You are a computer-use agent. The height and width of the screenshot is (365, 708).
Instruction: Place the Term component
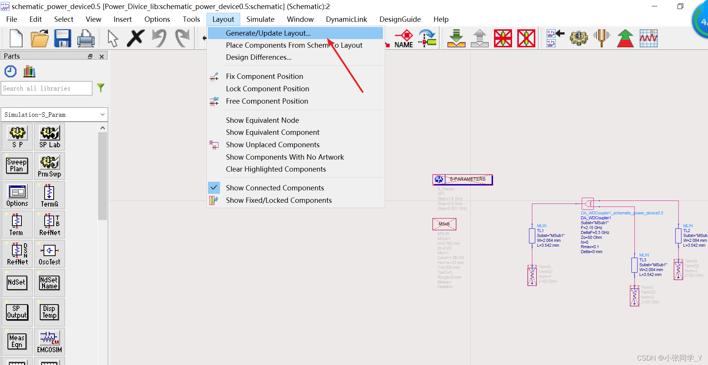(17, 225)
